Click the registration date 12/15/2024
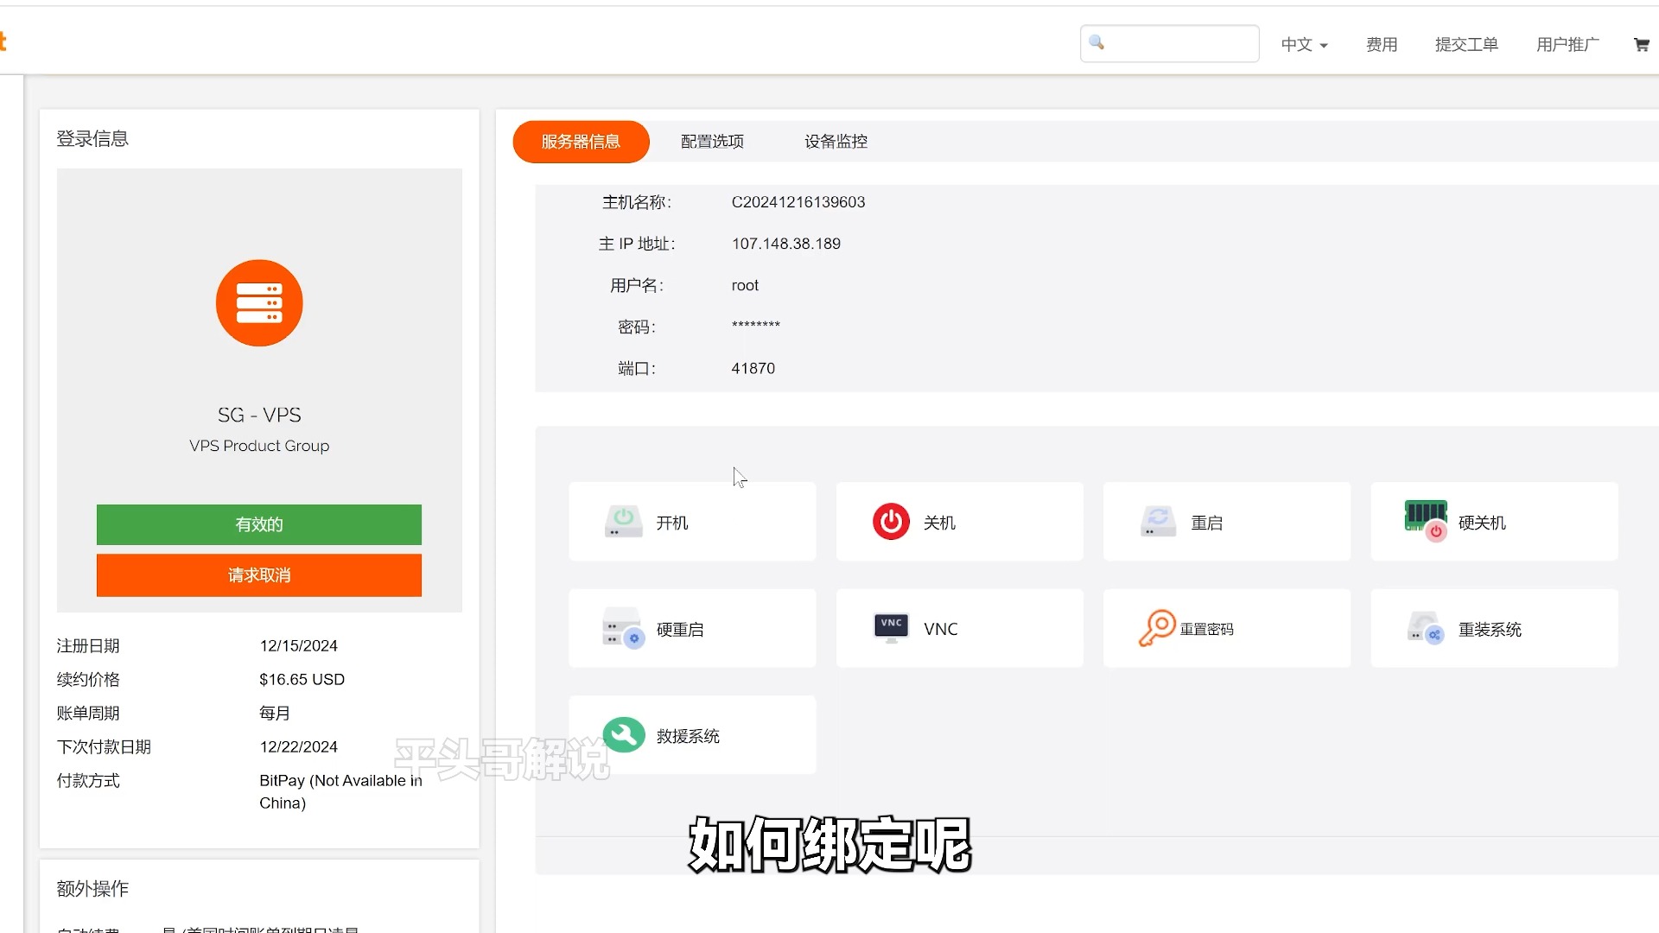Screen dimensions: 1659x933 (298, 645)
